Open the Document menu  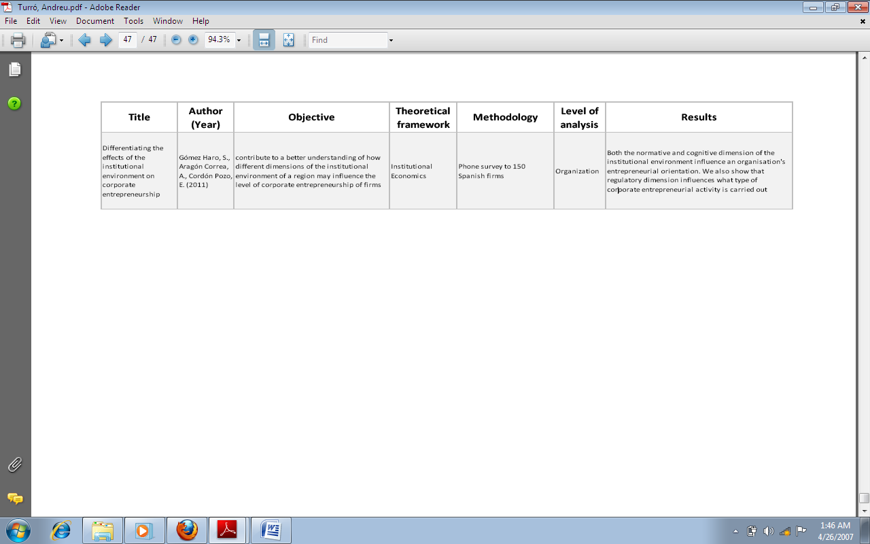(95, 21)
